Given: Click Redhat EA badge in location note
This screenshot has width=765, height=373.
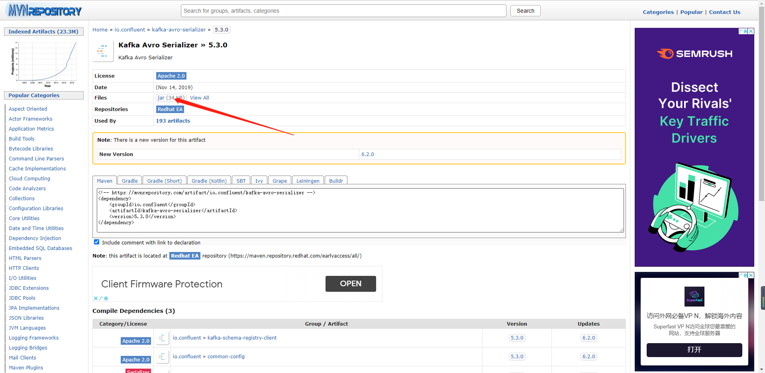Looking at the screenshot, I should click(x=184, y=256).
